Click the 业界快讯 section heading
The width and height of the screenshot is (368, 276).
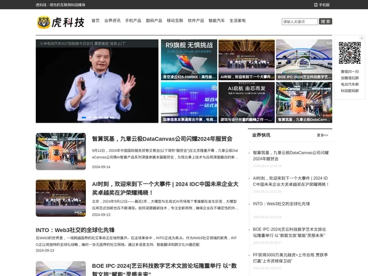tap(261, 135)
